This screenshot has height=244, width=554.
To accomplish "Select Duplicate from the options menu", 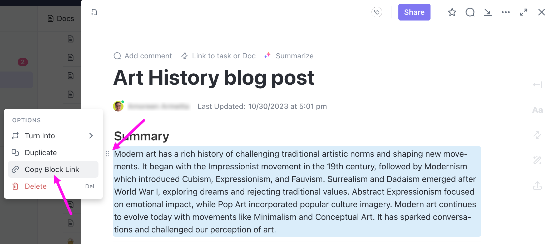I will [41, 152].
